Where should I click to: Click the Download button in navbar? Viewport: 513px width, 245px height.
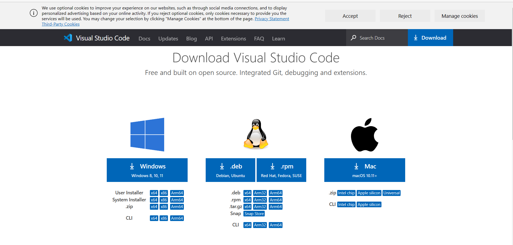pos(430,38)
